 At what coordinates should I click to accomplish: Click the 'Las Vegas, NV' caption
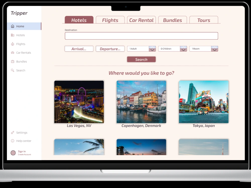click(x=79, y=126)
